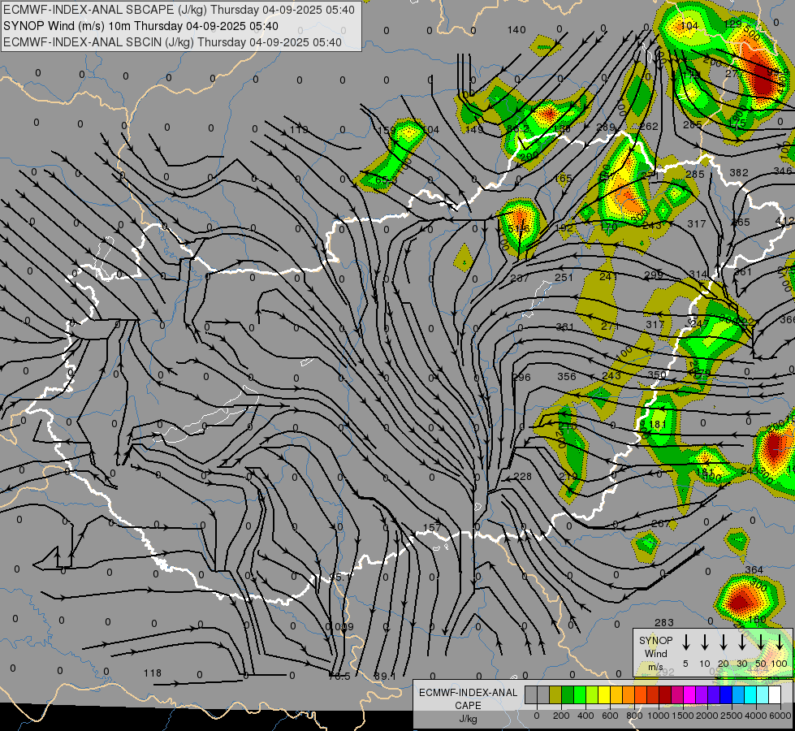Click the map value '237'

pos(520,278)
